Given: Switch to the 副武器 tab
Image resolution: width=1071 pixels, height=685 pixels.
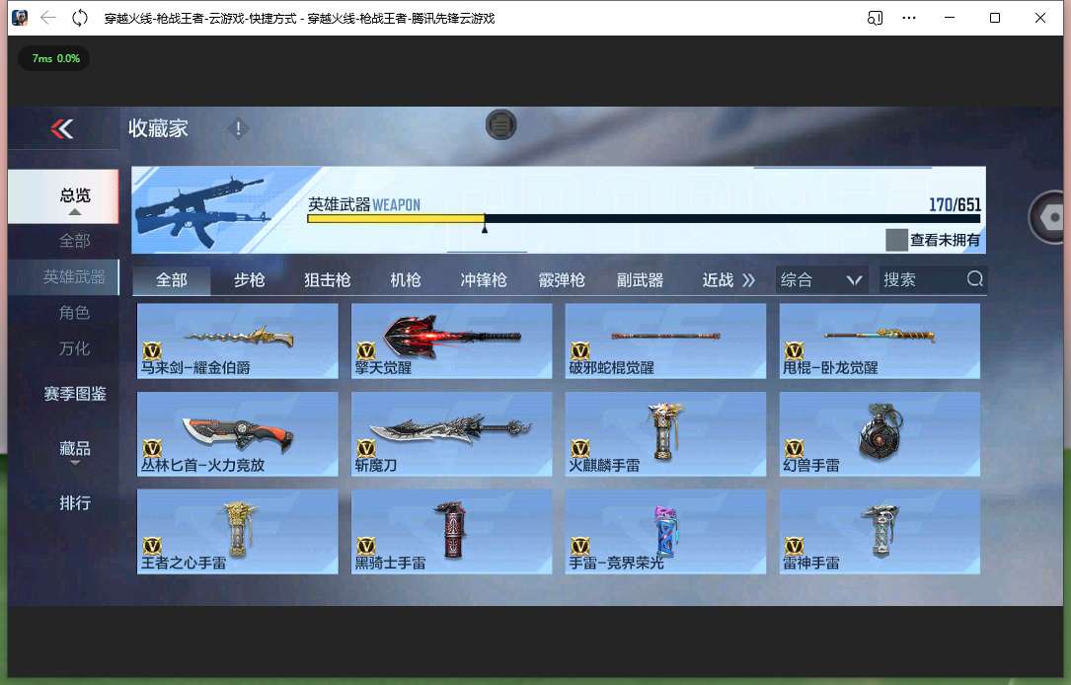Looking at the screenshot, I should coord(640,280).
